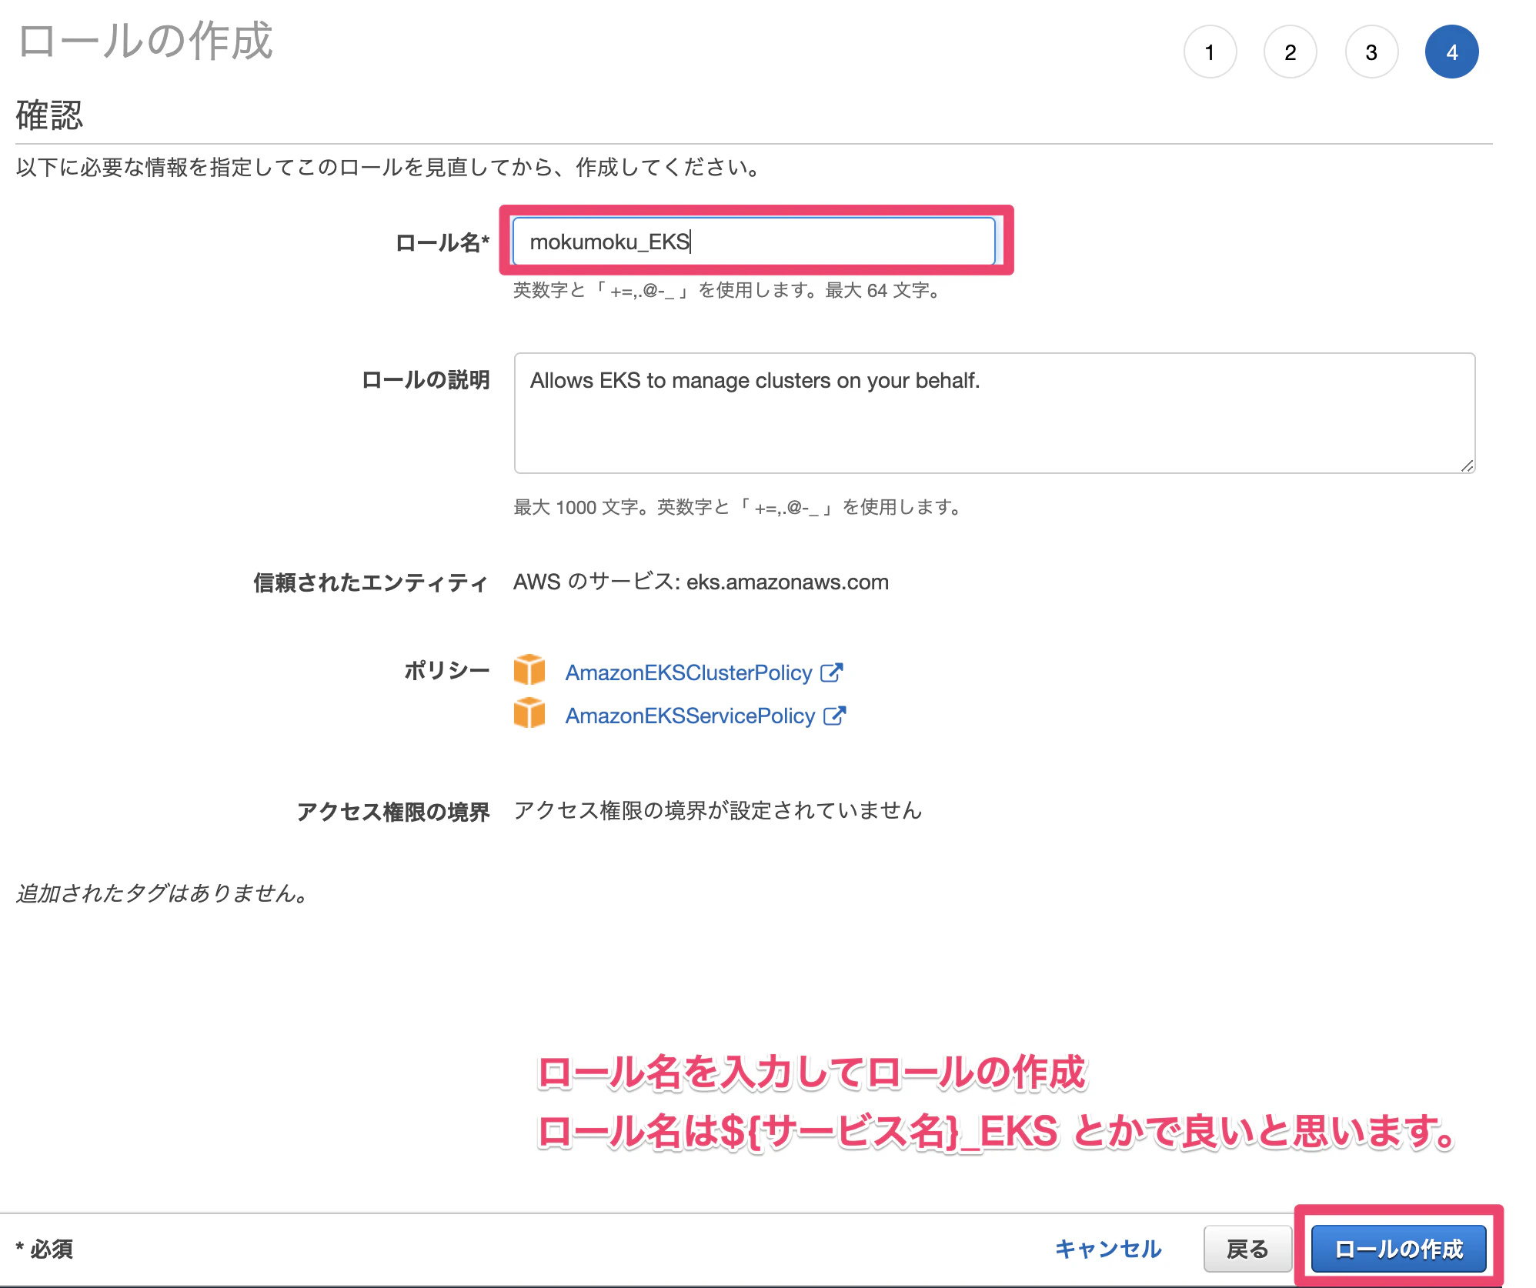Click the ロールの作成 create role button
Image resolution: width=1536 pixels, height=1288 pixels.
1399,1248
